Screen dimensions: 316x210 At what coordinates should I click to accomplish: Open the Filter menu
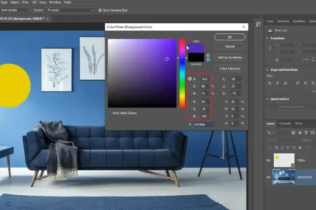click(x=25, y=2)
